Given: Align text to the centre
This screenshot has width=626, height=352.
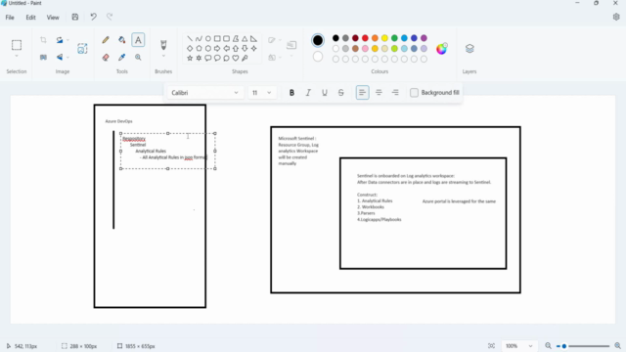Looking at the screenshot, I should [379, 93].
